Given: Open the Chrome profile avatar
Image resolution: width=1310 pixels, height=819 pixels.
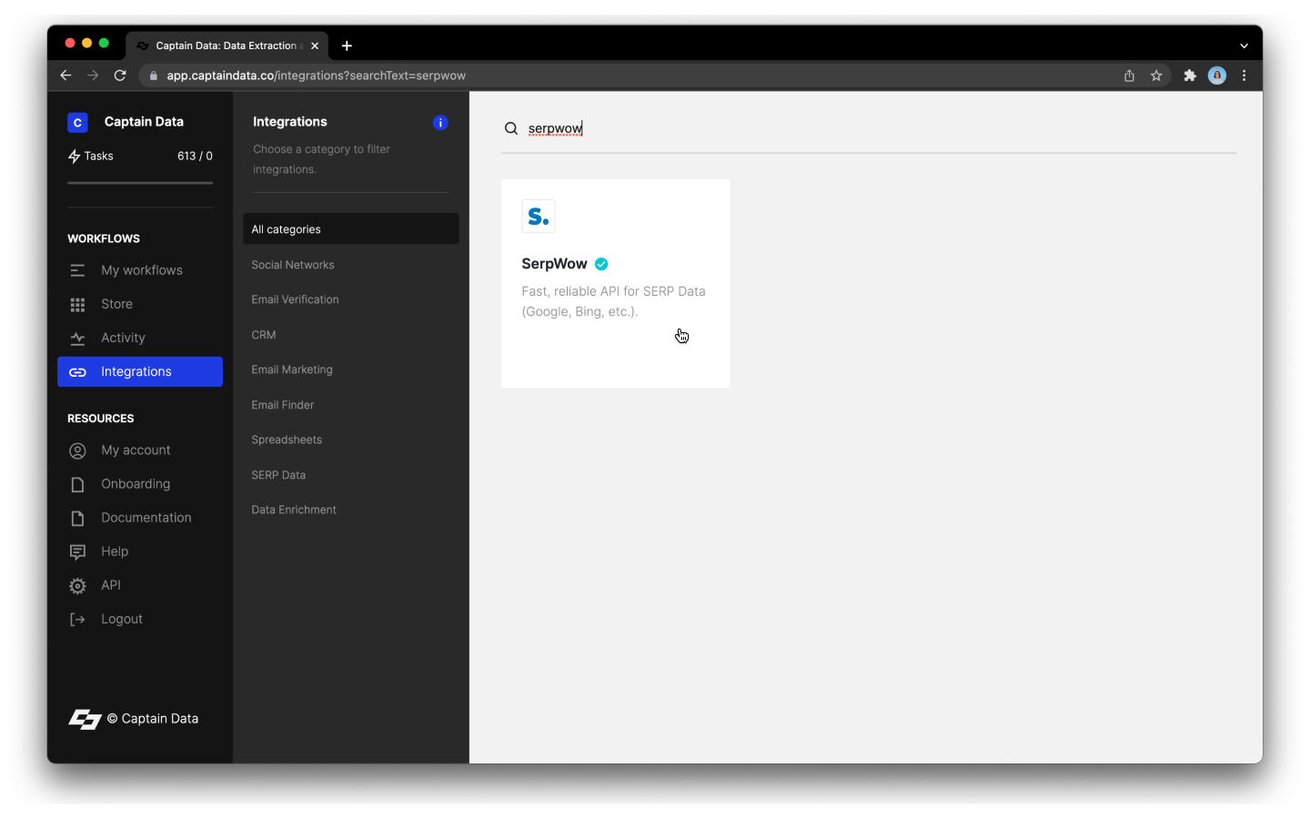Looking at the screenshot, I should pos(1217,76).
